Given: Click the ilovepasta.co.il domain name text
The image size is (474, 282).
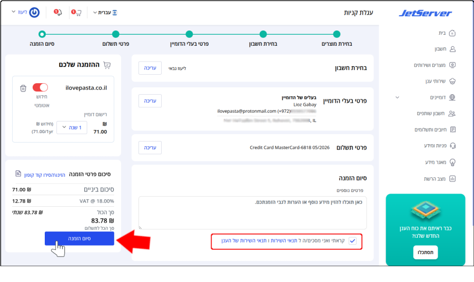Looking at the screenshot, I should tap(86, 88).
